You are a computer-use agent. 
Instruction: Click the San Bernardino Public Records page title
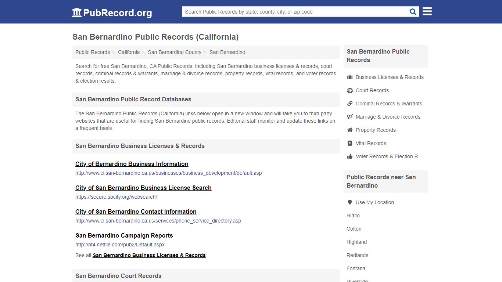point(155,37)
